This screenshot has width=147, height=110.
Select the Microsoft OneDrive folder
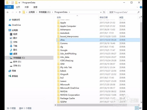pyautogui.click(x=70, y=88)
